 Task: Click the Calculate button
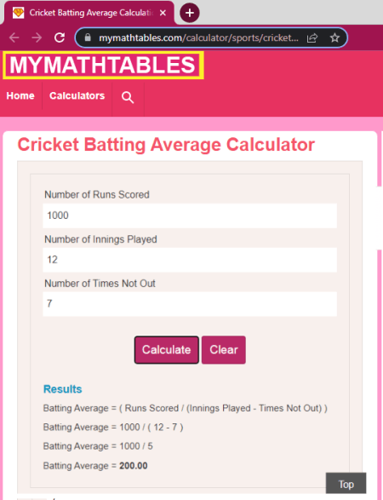[x=166, y=350]
